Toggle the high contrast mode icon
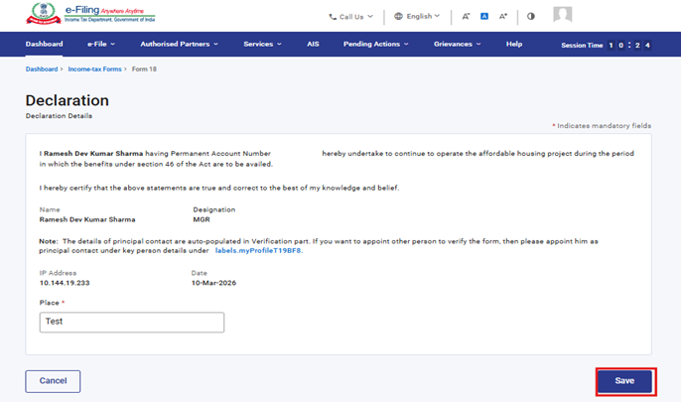 (x=531, y=17)
